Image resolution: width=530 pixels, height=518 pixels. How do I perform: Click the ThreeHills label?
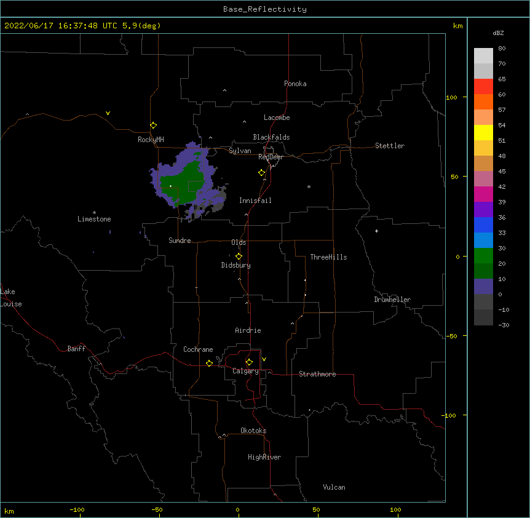[328, 257]
